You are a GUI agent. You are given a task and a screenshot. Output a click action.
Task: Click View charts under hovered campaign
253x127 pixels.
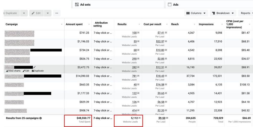pos(13,71)
